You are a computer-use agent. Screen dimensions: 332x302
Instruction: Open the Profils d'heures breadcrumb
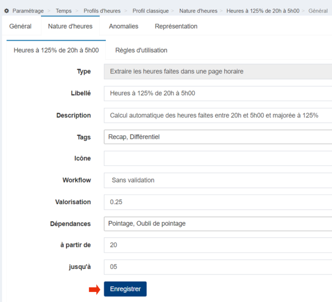point(102,11)
